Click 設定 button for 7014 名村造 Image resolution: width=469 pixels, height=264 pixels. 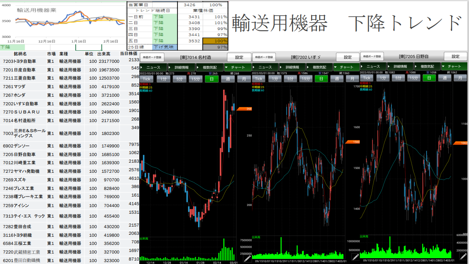pyautogui.click(x=239, y=57)
